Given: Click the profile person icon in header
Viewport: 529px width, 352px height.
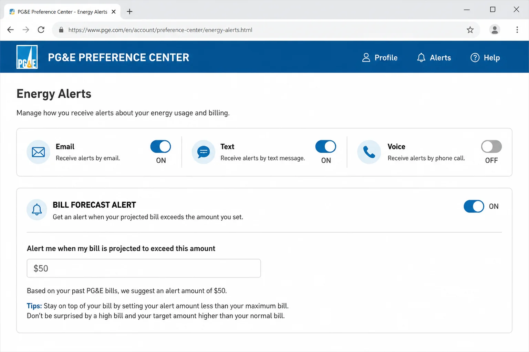Looking at the screenshot, I should pos(366,57).
